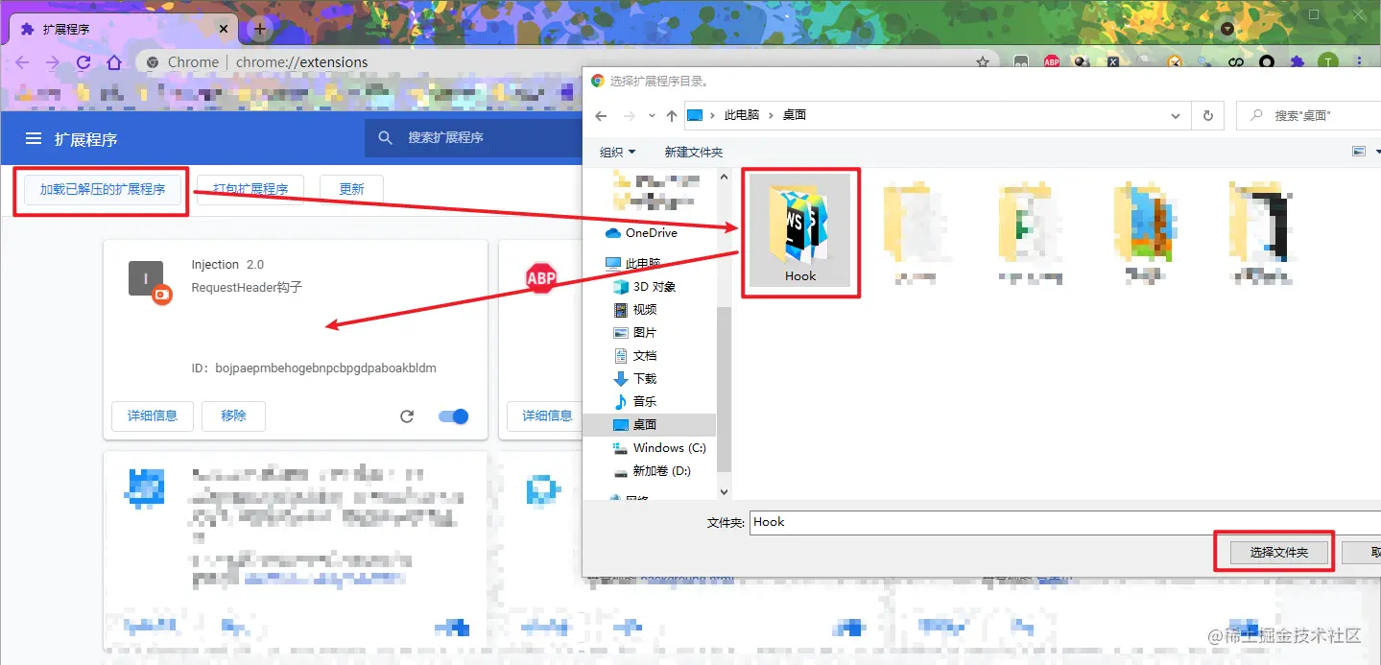Confirm with 选择文件夹 button
The image size is (1381, 665).
pyautogui.click(x=1279, y=552)
